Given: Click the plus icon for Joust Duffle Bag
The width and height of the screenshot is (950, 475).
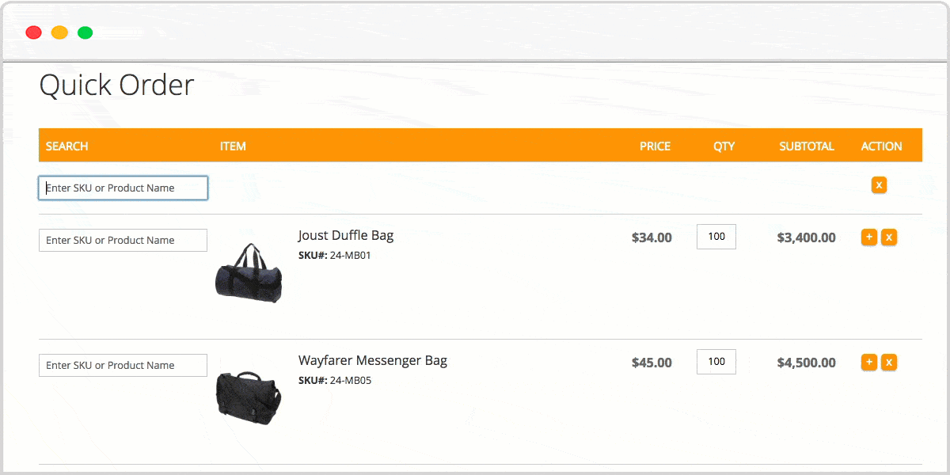Looking at the screenshot, I should point(868,237).
